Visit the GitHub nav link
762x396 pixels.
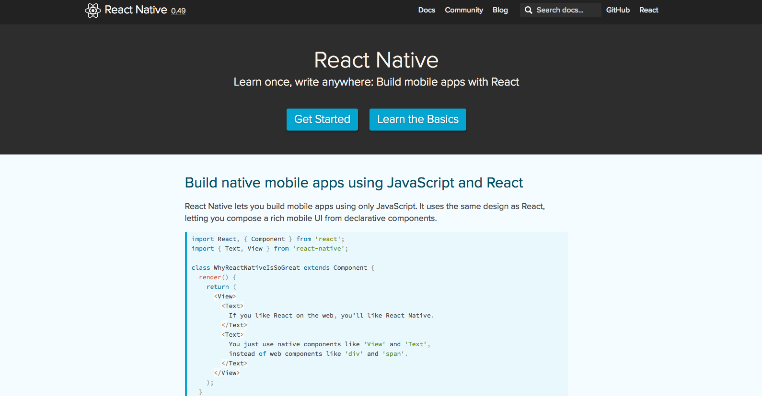coord(618,10)
